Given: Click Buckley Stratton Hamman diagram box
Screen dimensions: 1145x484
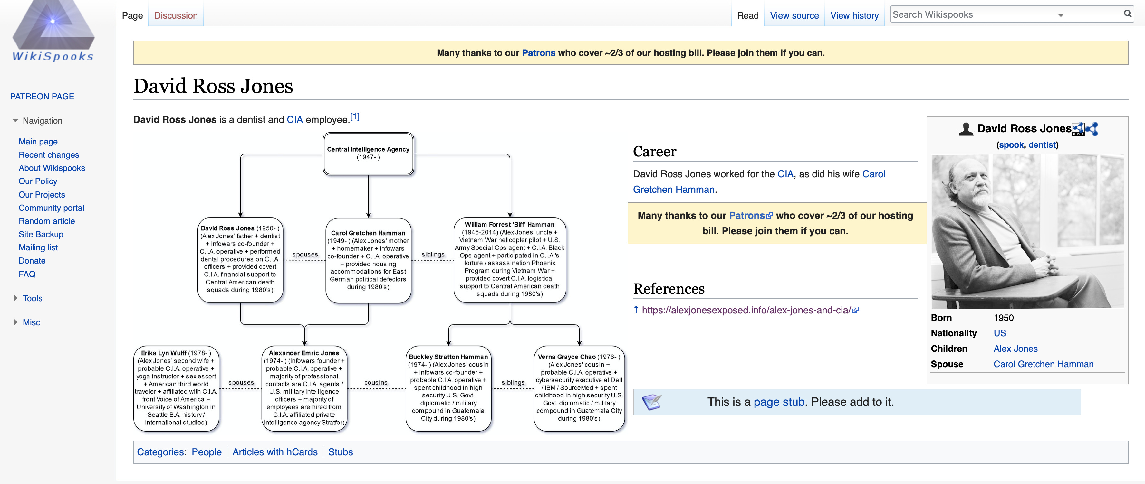Looking at the screenshot, I should click(x=448, y=388).
